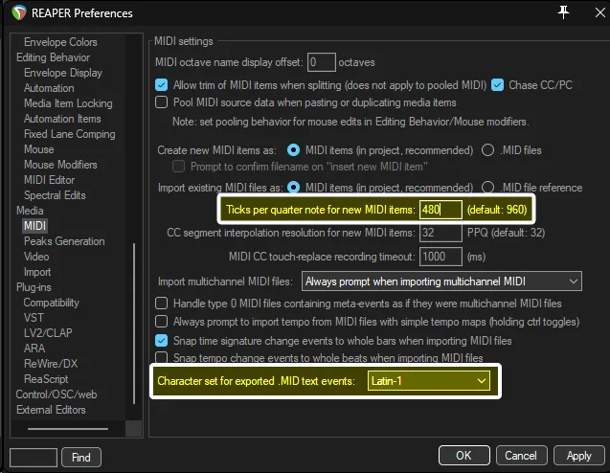This screenshot has height=473, width=610.
Task: Select .MID files radio for new MIDI items
Action: click(487, 150)
